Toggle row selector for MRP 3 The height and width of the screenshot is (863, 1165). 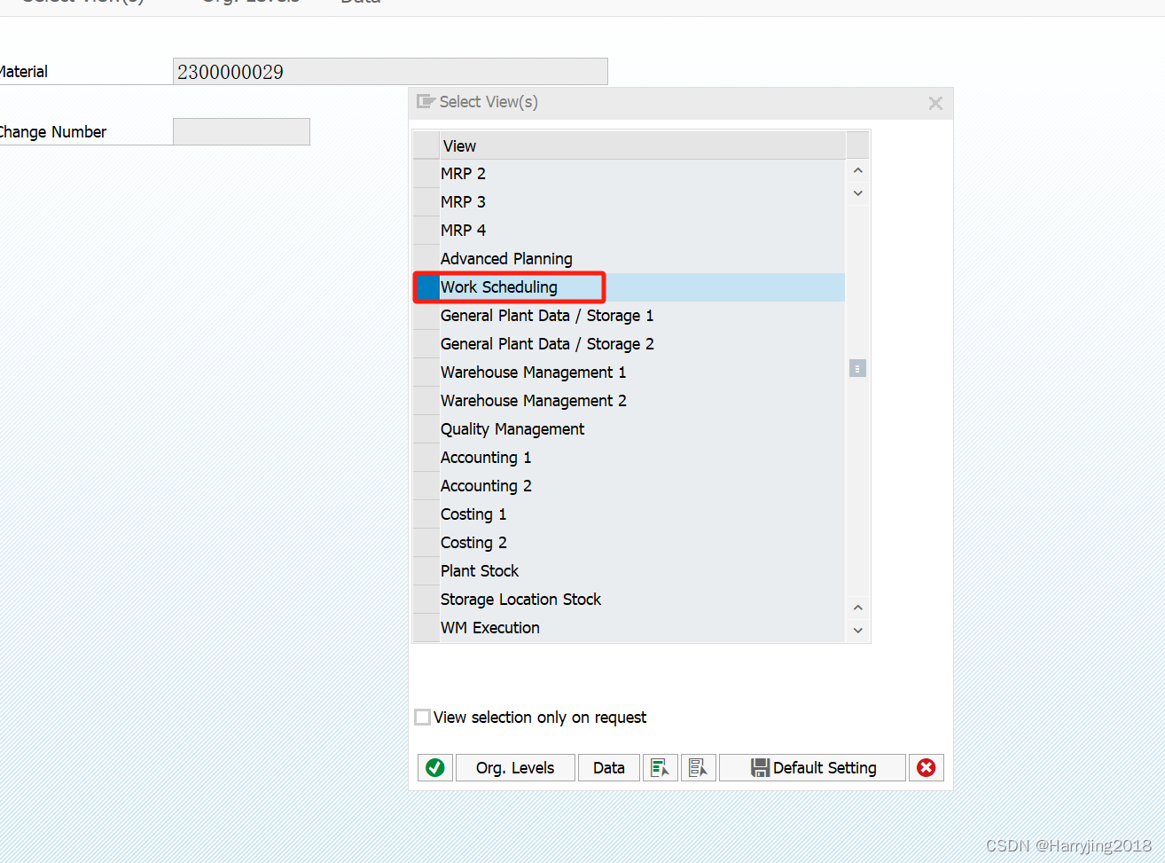pos(426,202)
